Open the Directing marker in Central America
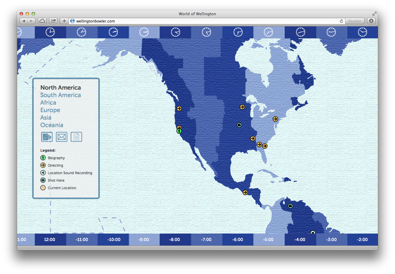 point(245,192)
